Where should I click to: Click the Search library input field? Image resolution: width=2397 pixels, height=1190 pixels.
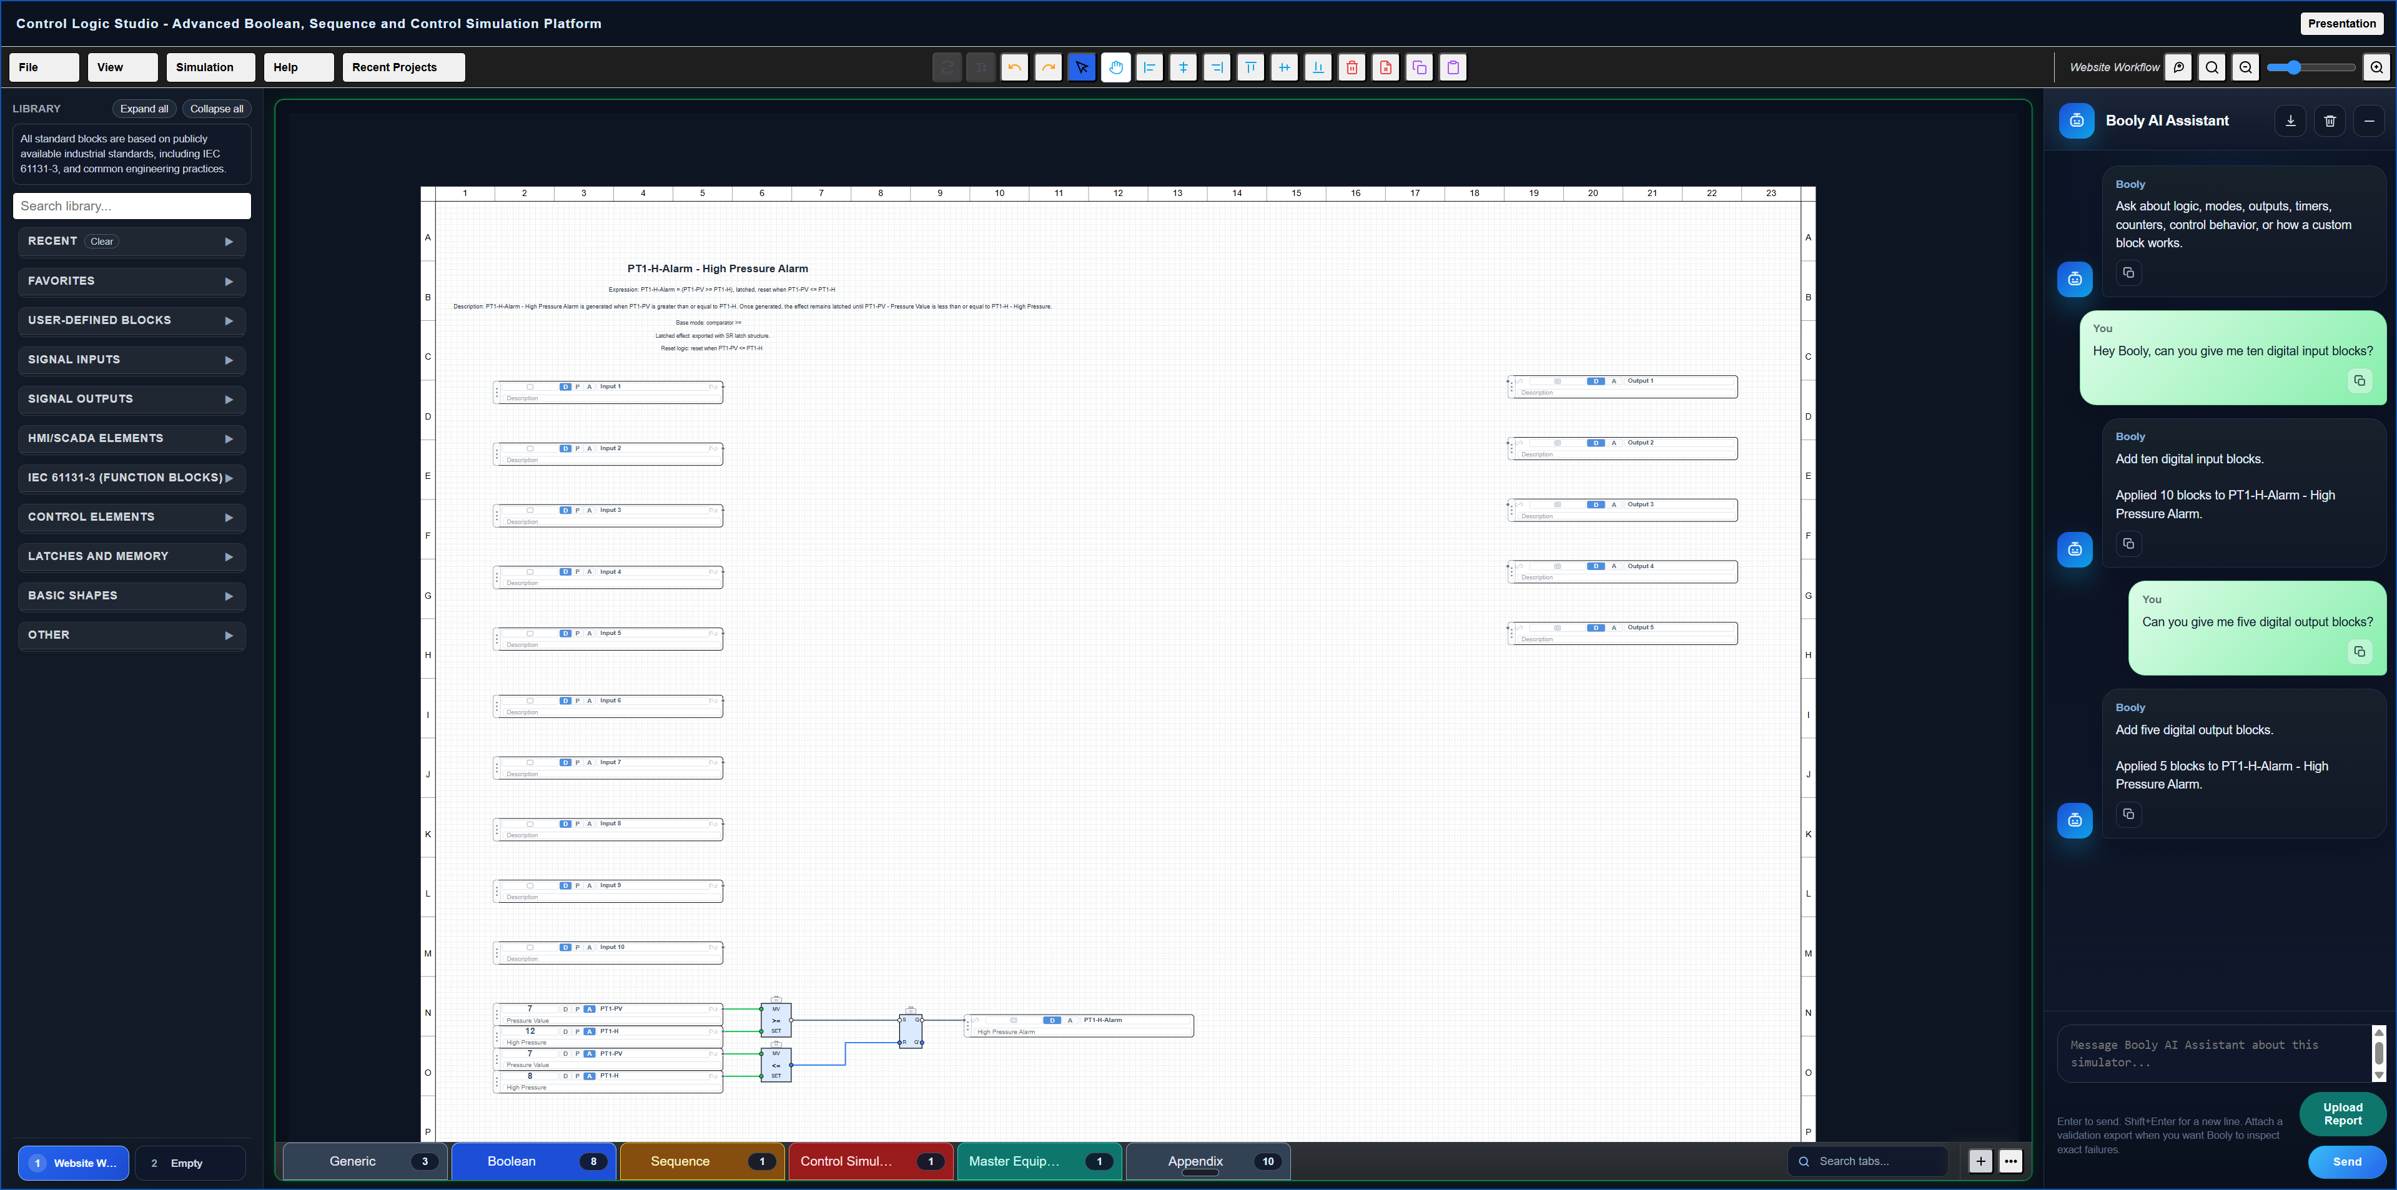pyautogui.click(x=131, y=205)
